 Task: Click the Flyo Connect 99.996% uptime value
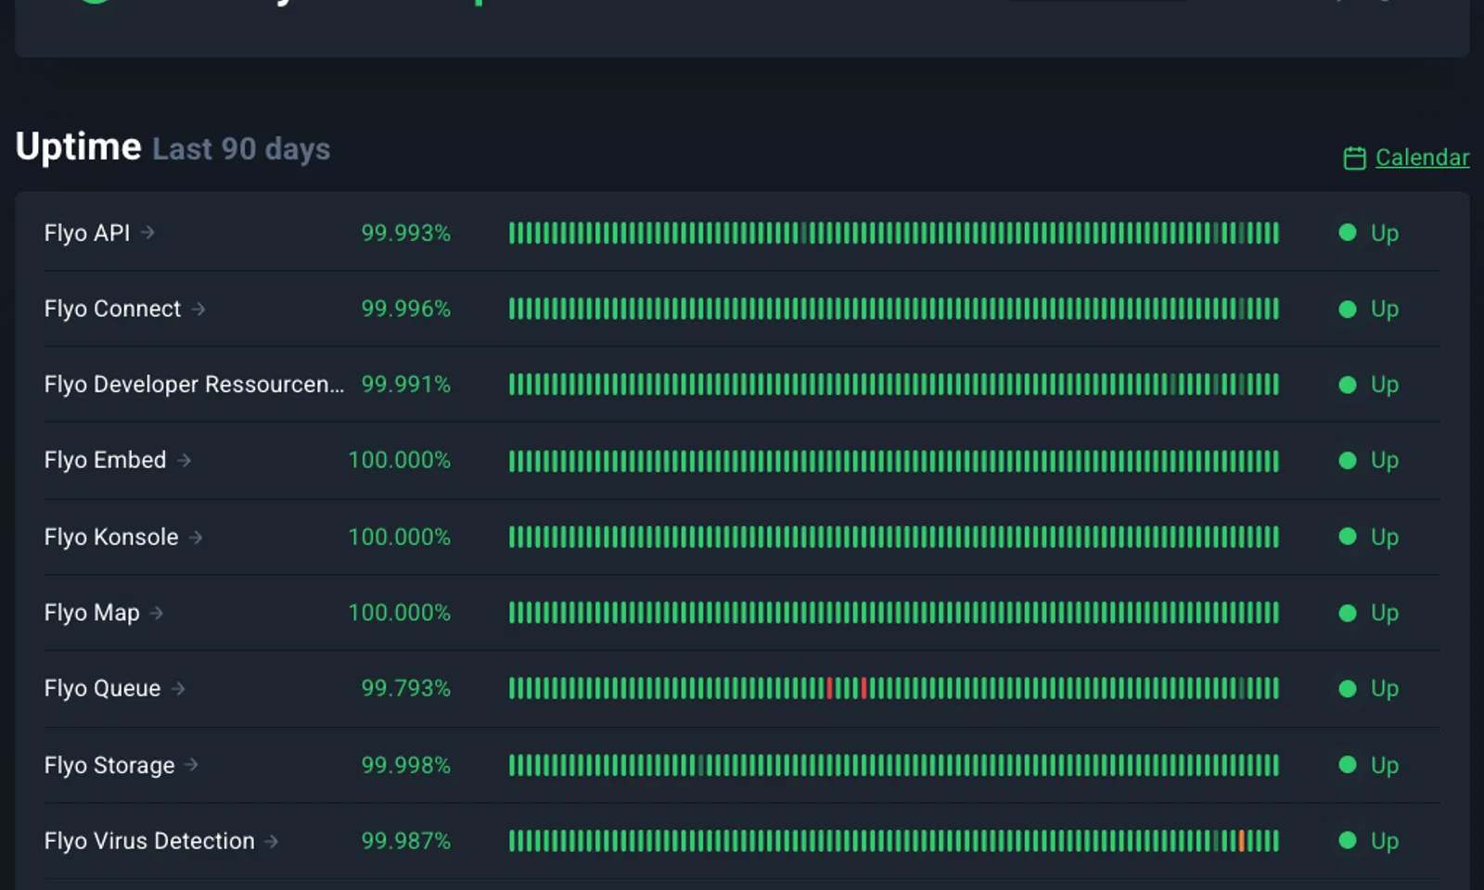[x=406, y=309]
